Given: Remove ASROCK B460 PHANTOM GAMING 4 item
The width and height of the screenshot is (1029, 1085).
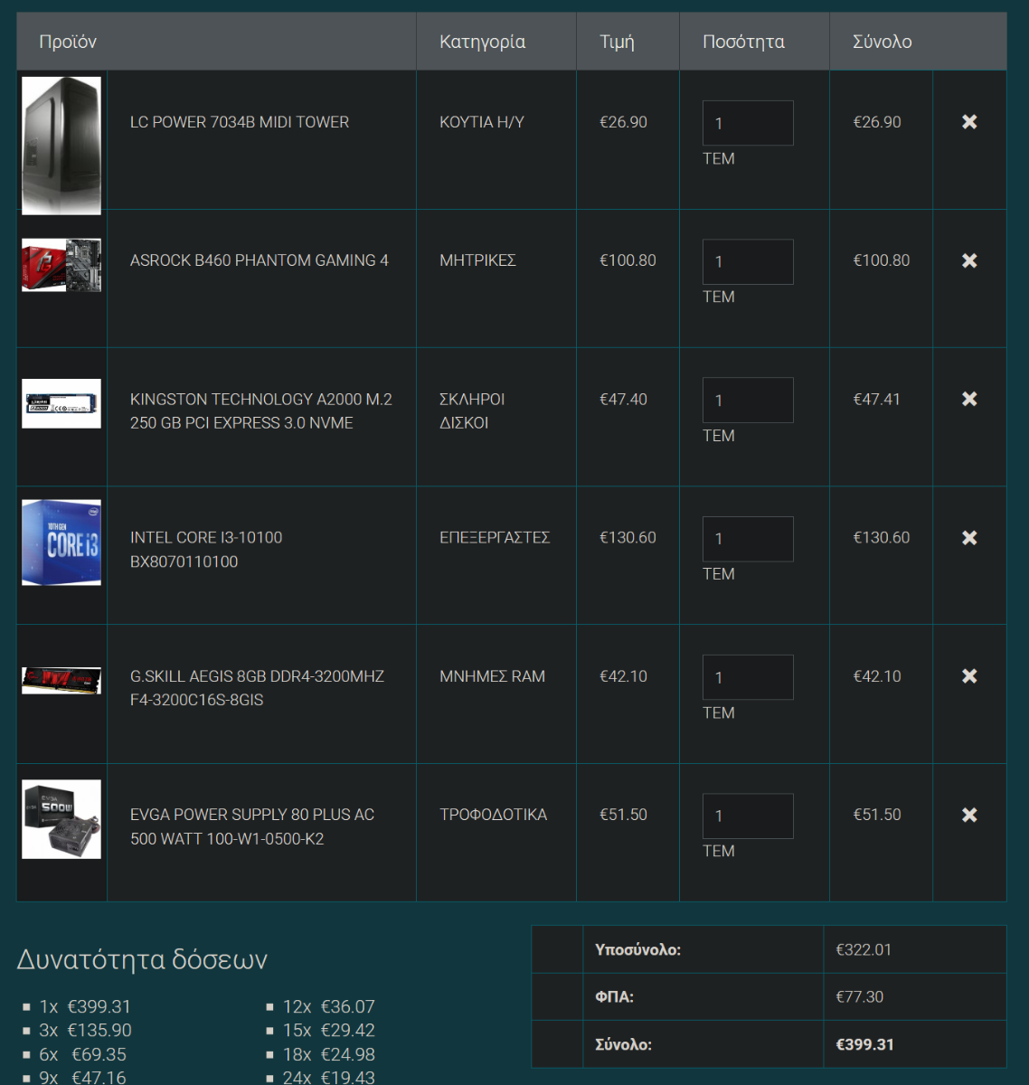Looking at the screenshot, I should (x=969, y=260).
